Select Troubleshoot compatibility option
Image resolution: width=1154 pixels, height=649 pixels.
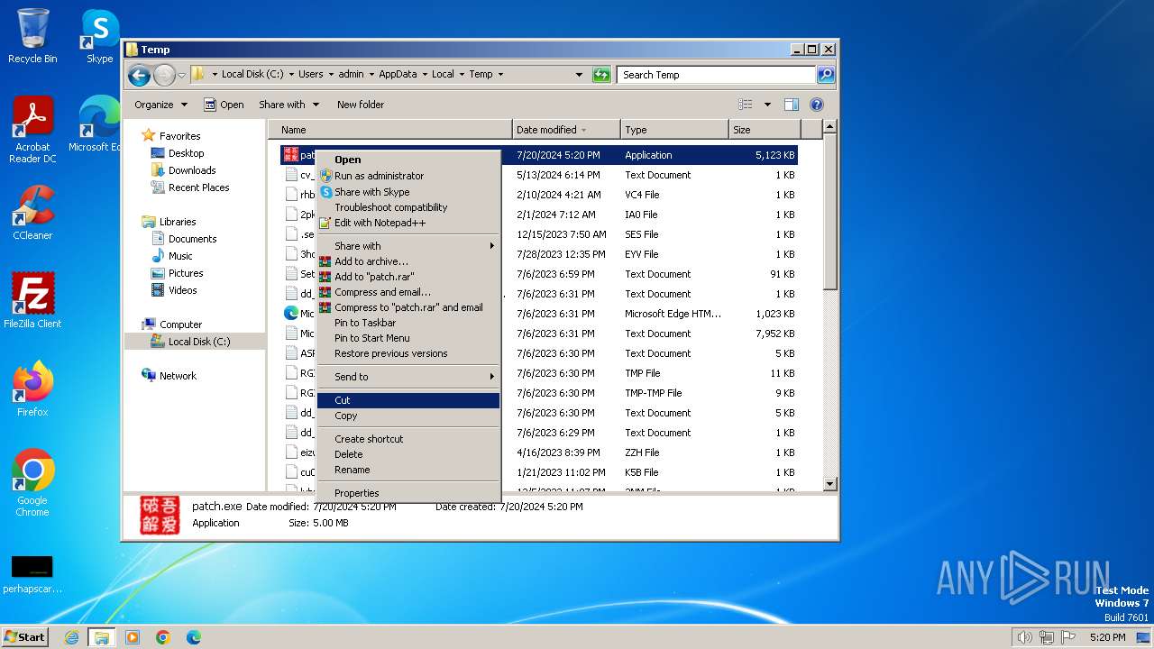tap(408, 207)
